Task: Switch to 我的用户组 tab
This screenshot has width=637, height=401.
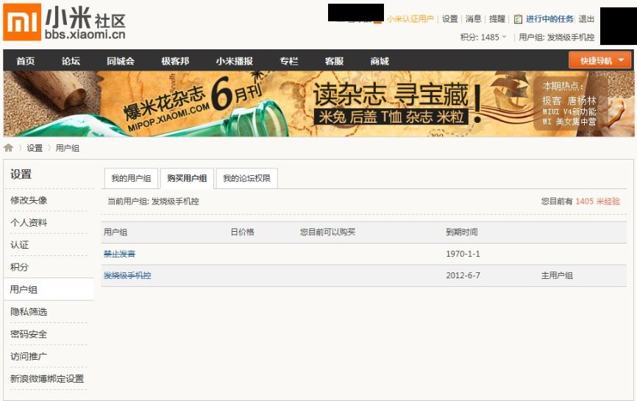Action: 131,178
